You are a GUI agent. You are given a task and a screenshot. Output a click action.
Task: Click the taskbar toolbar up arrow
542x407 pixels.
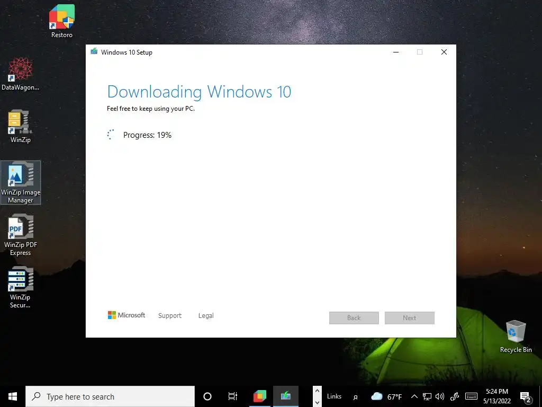[317, 391]
